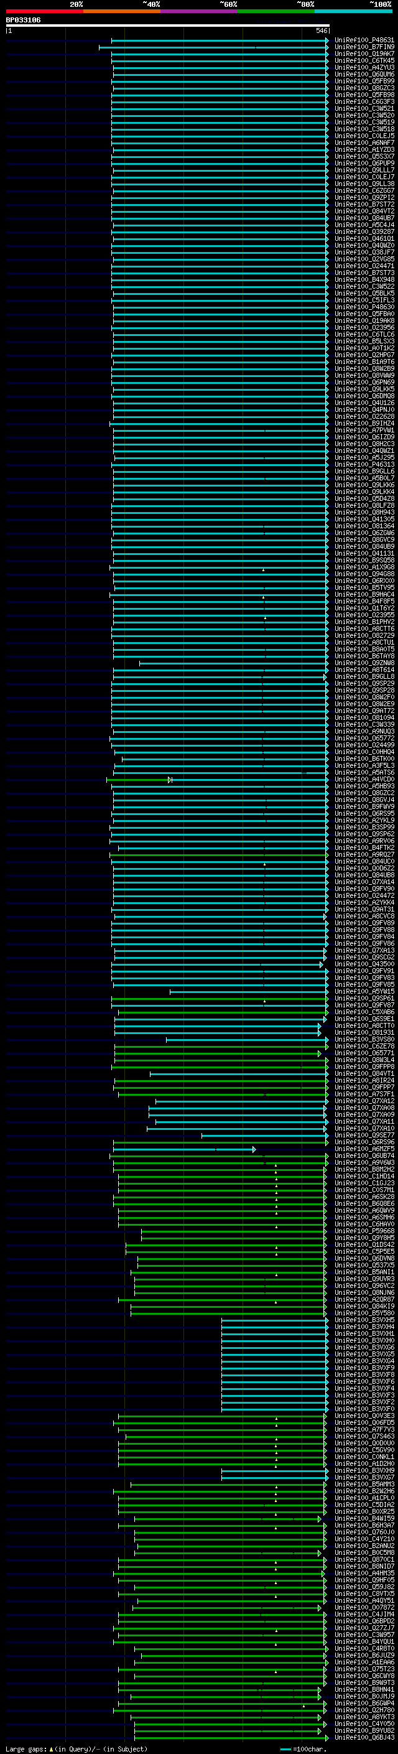The width and height of the screenshot is (398, 1754).
Task: Open hit UniRef100_P48631
Action: pos(364,40)
